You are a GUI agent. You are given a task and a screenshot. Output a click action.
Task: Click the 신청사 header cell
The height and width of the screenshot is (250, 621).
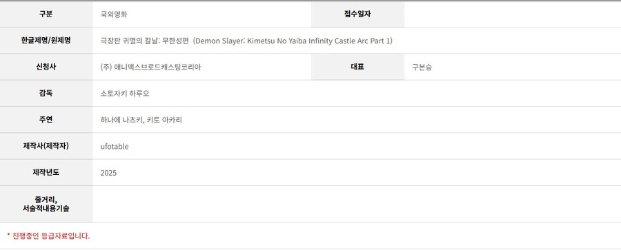pos(46,67)
